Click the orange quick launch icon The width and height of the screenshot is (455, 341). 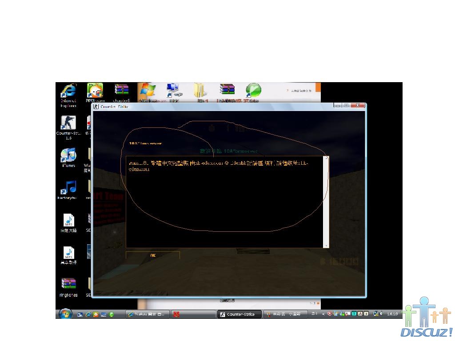pos(96,314)
